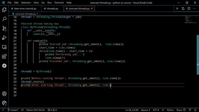The image size is (199, 112).
Task: Close the zomcast-threads.py tab
Action: pos(92,9)
